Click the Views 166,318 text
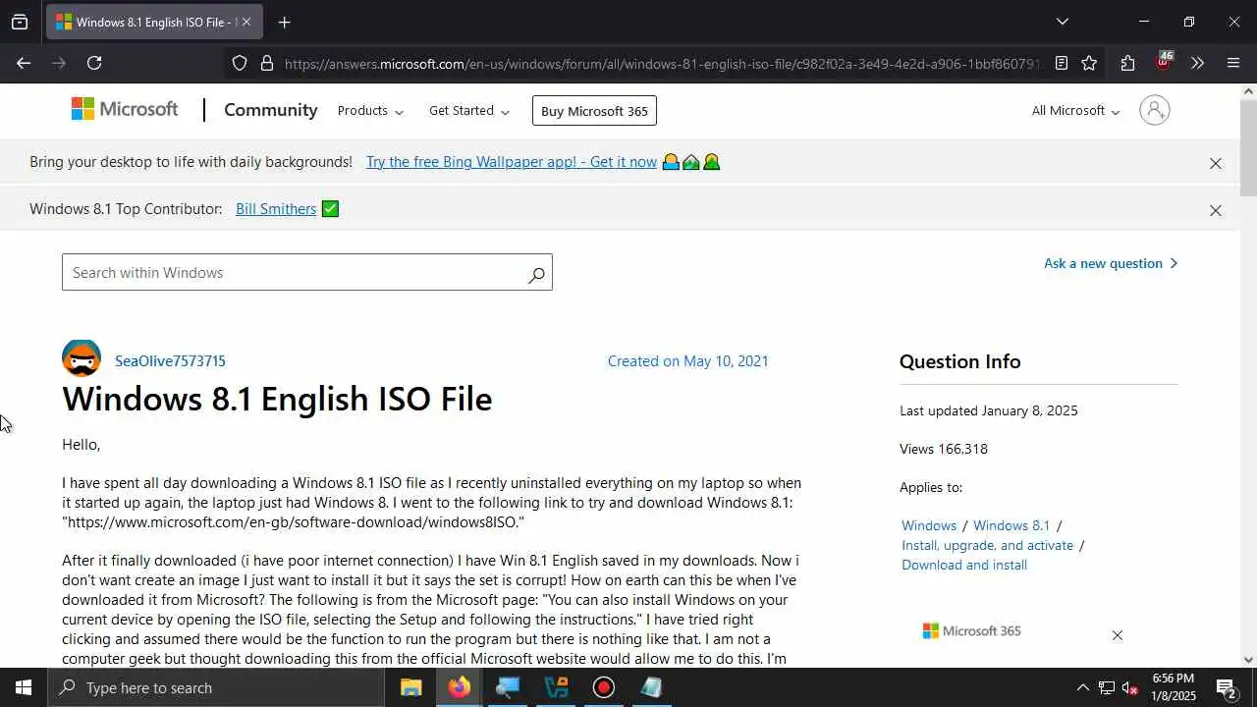Image resolution: width=1257 pixels, height=707 pixels. pos(944,449)
